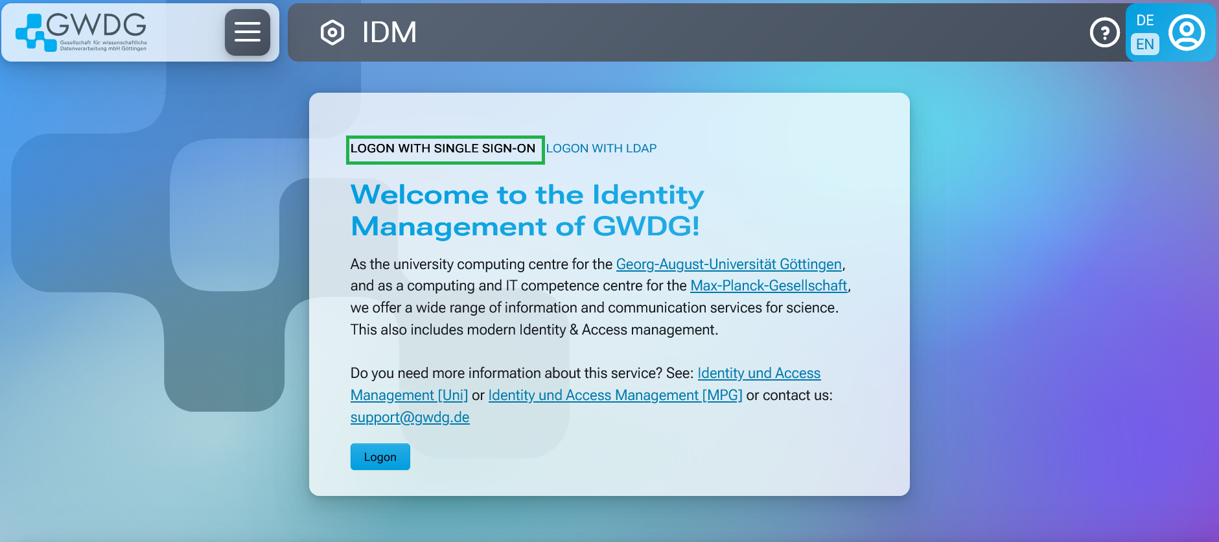Open the Georg-August-Universität Göttingen link

[x=729, y=264]
